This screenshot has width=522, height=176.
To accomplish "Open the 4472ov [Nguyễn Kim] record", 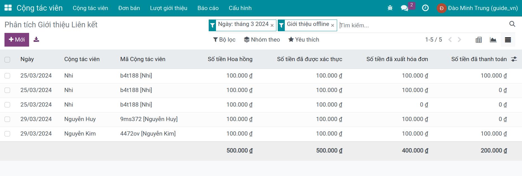I will click(148, 134).
